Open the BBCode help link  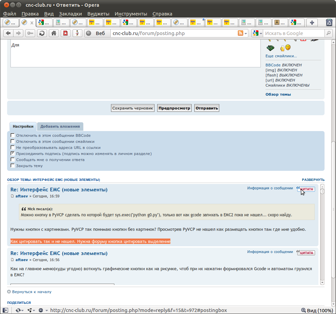tap(273, 65)
